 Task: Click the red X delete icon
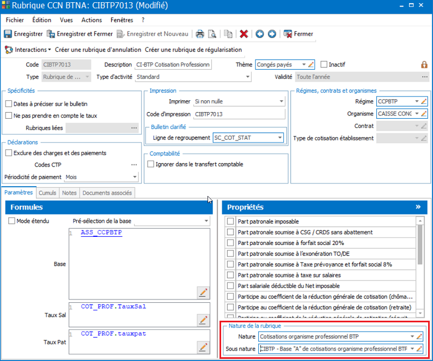tap(244, 34)
